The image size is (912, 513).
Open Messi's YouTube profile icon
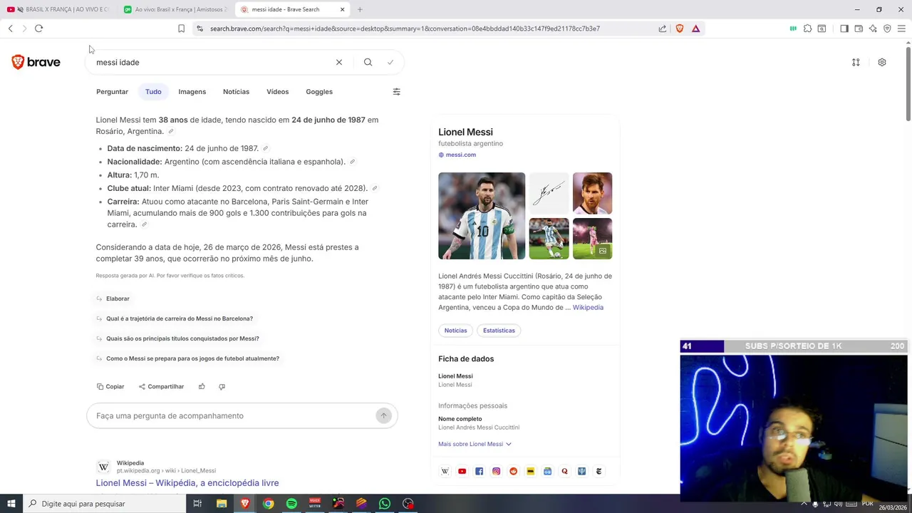(x=462, y=471)
